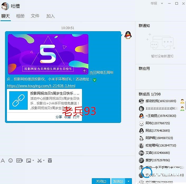Image resolution: width=186 pixels, height=184 pixels.
Task: Click the avatar of member 1111111111111111
Action: tap(141, 108)
